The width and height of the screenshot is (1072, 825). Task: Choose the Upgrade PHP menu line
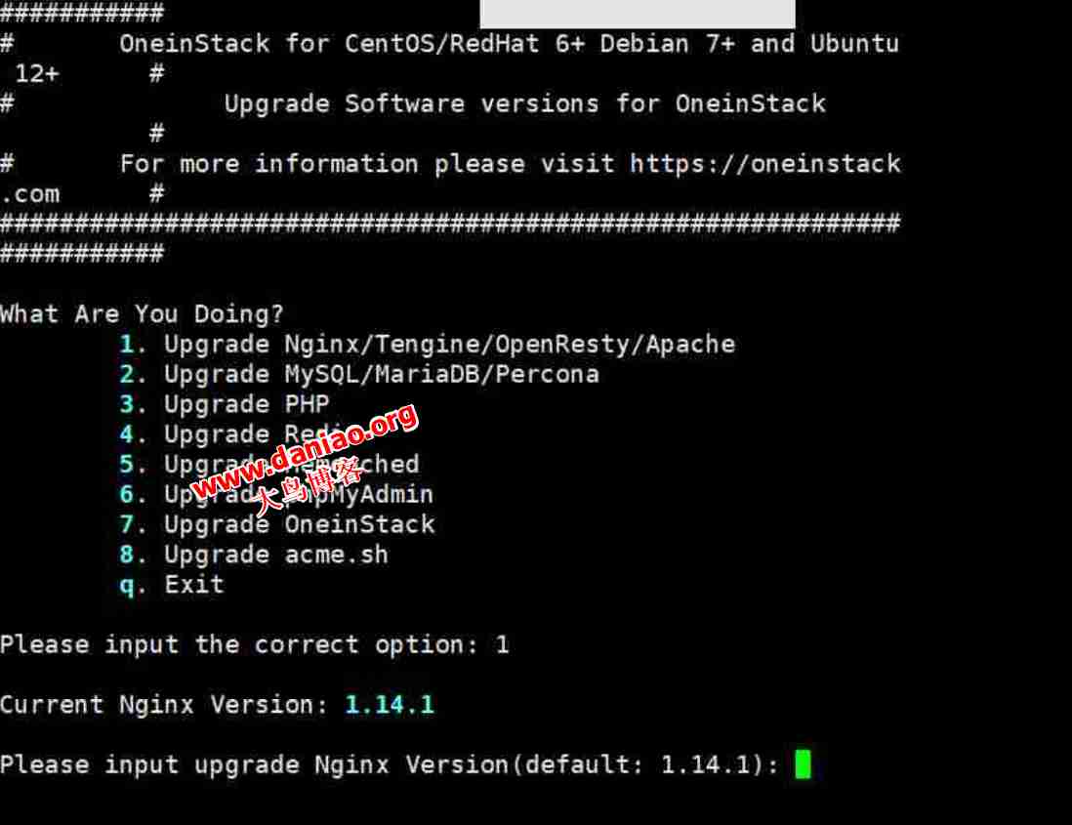click(225, 404)
